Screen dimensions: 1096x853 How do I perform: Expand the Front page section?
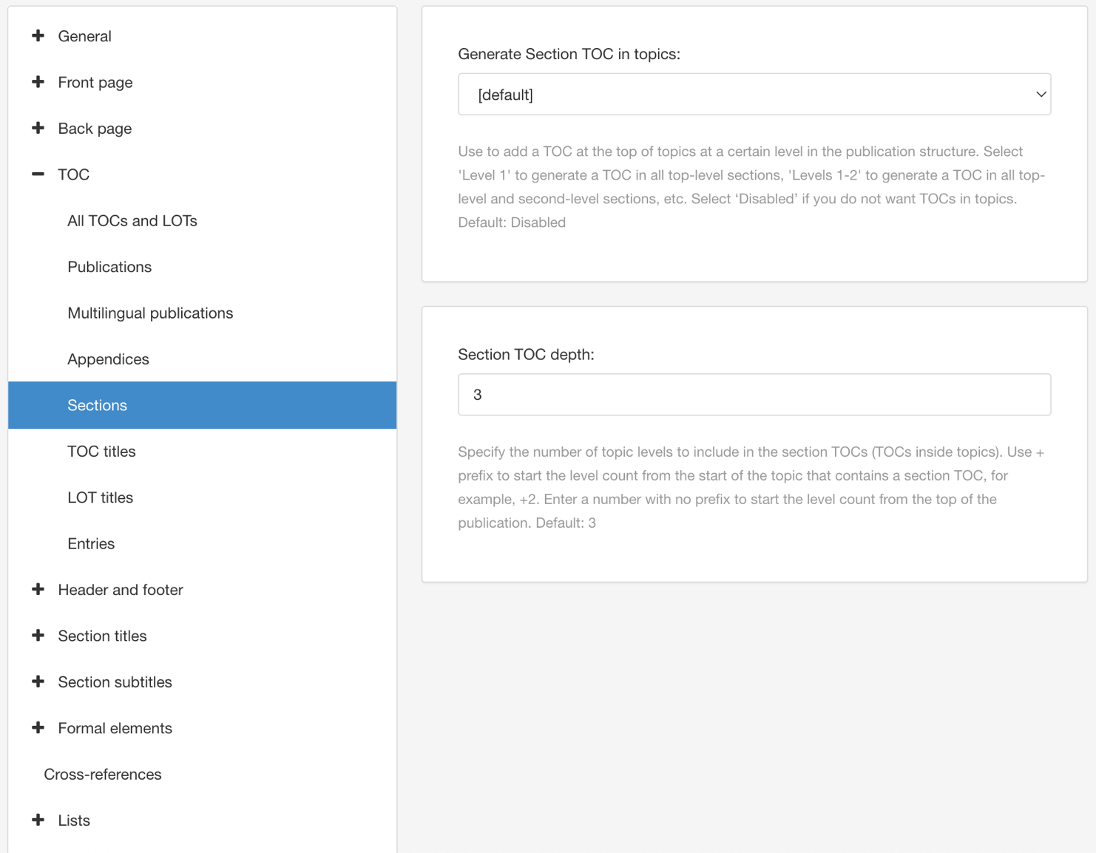point(38,82)
